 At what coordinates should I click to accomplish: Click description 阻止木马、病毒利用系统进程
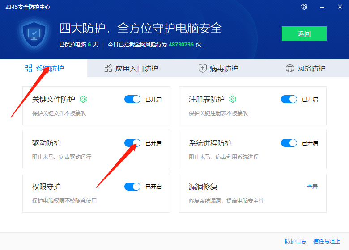click(x=224, y=157)
